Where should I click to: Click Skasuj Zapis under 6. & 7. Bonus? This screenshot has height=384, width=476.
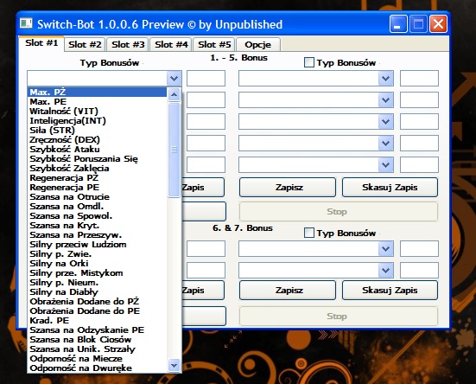coord(390,291)
